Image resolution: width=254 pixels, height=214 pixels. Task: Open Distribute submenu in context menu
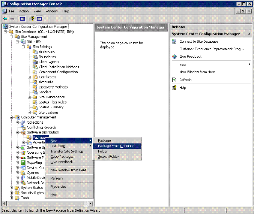69,146
